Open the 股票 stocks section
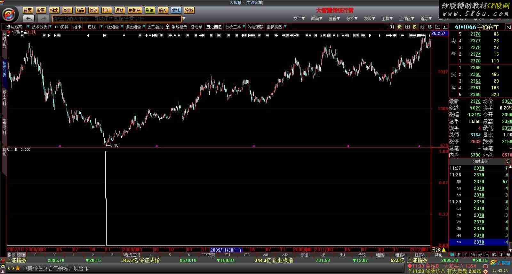 [x=41, y=10]
